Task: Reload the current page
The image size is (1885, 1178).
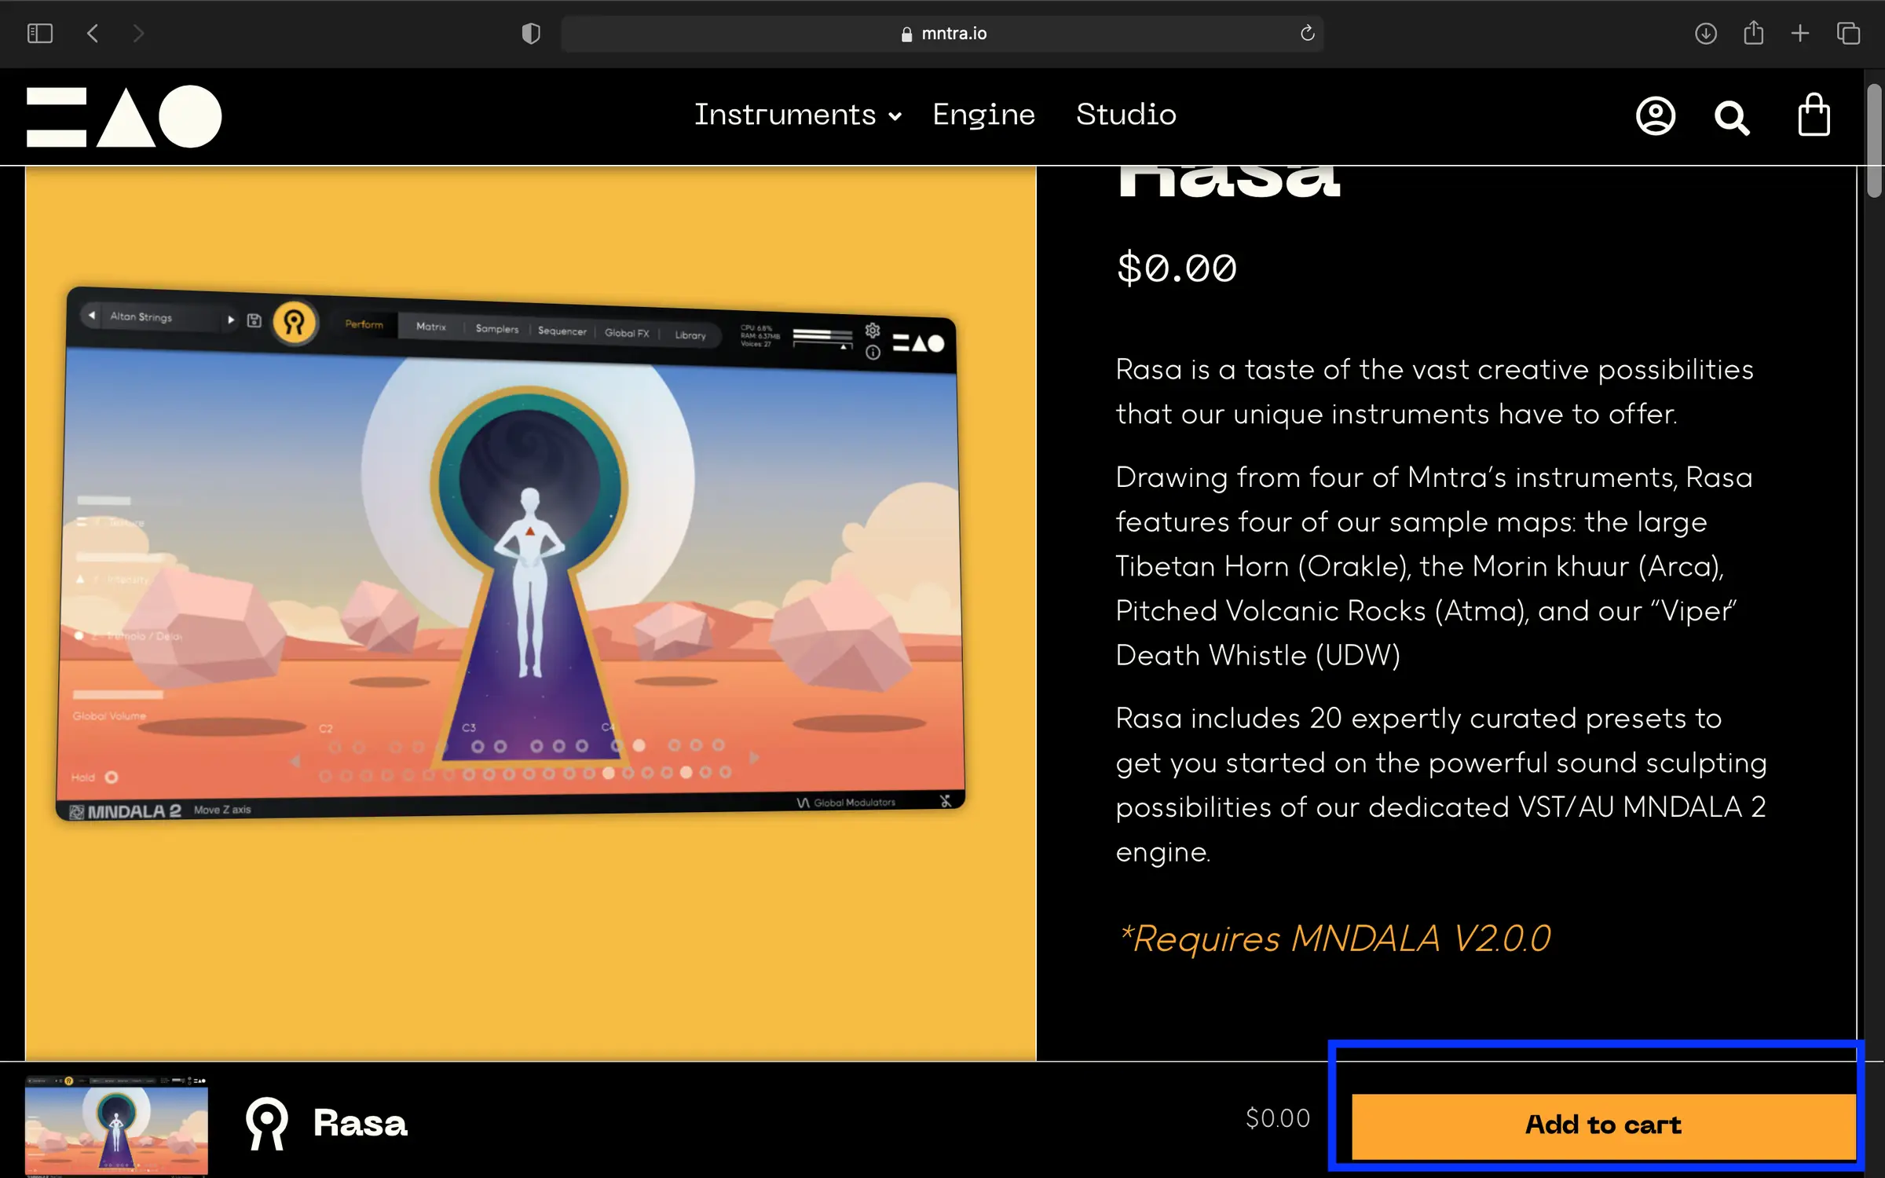Action: point(1307,33)
